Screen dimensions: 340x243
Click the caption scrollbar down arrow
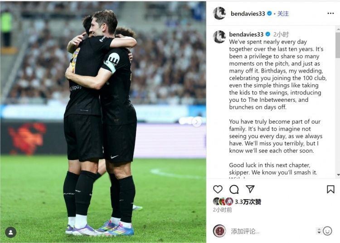point(338,175)
